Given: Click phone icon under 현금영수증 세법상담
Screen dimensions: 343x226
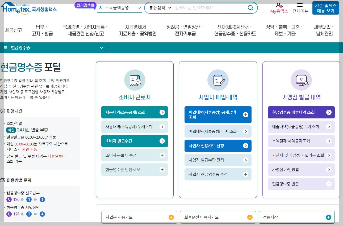Looking at the screenshot, I should coord(9,214).
